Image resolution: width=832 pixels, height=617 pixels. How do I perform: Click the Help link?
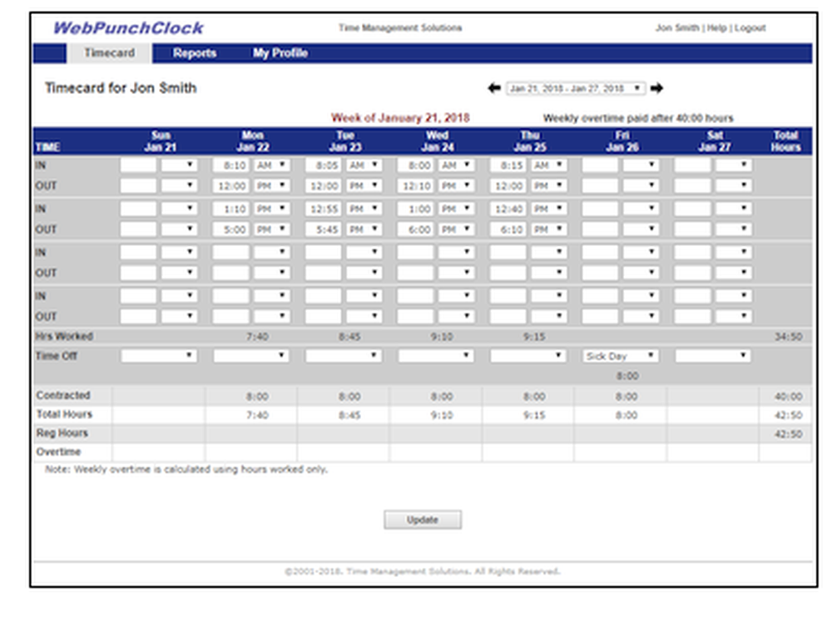[x=716, y=27]
